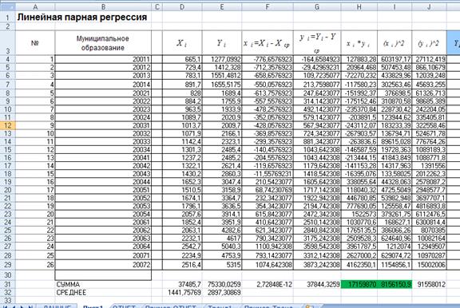460x308 pixels.
Task: Select the cell with value 127883,28
Action: tap(359, 59)
